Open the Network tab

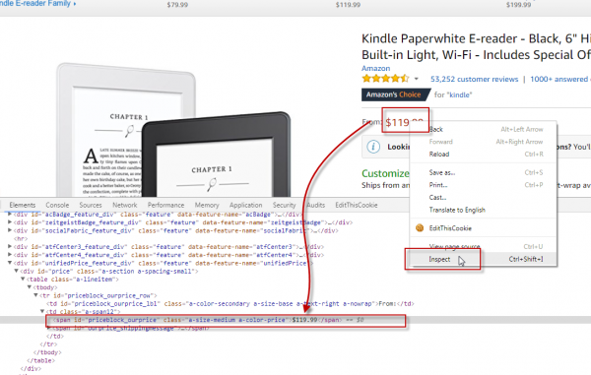pos(125,205)
